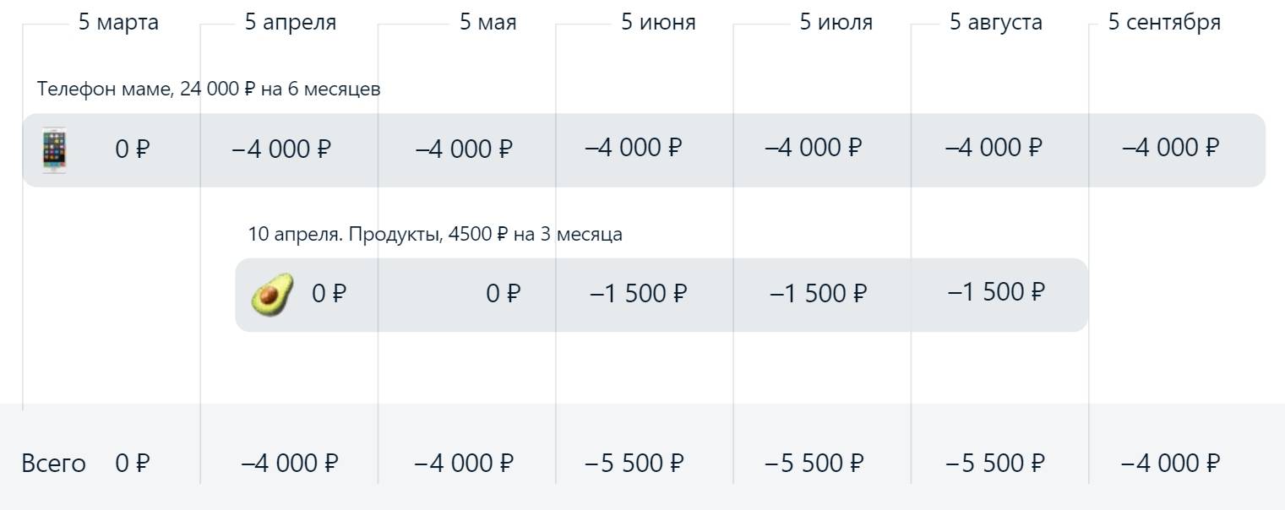Viewport: 1285px width, 510px height.
Task: Click the –5 500 ₽ total under 5 июля
Action: coord(814,464)
